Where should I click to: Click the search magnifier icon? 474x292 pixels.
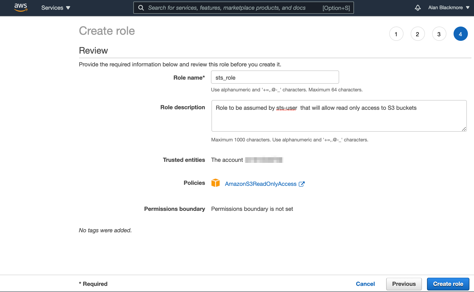pos(141,8)
